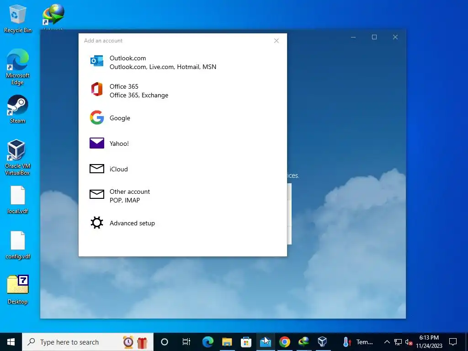Open Task View on the taskbar
This screenshot has width=468, height=351.
click(x=186, y=342)
